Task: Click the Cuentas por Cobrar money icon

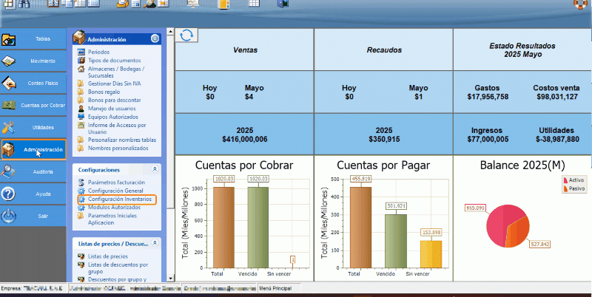Action: click(x=10, y=105)
